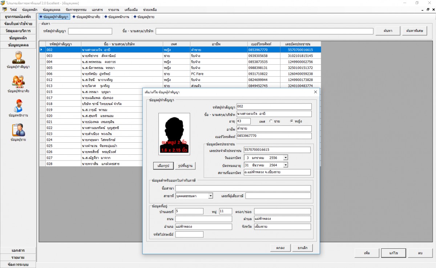This screenshot has height=268, width=436.
Task: Click the ค้นหาพิเศษ search button
Action: pos(414,31)
